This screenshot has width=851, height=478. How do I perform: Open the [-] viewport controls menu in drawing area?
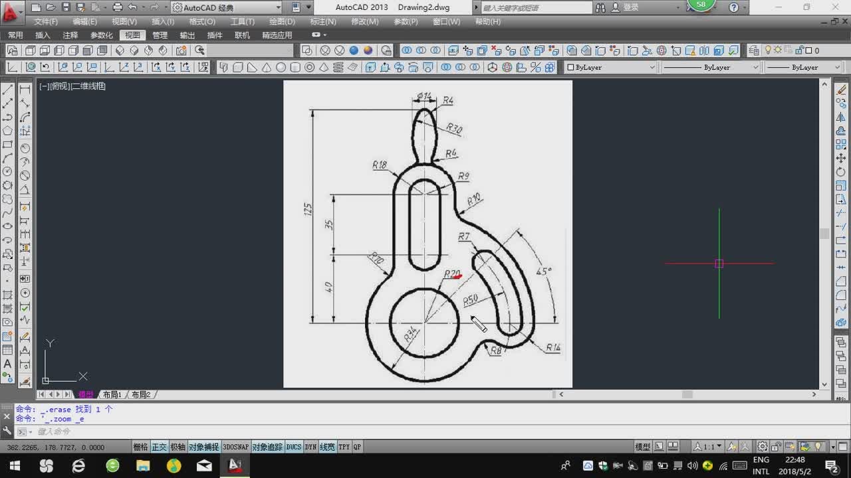coord(44,86)
